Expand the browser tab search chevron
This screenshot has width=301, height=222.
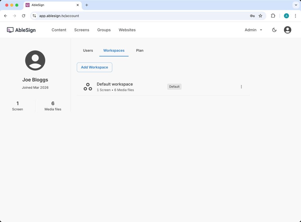[x=295, y=5]
